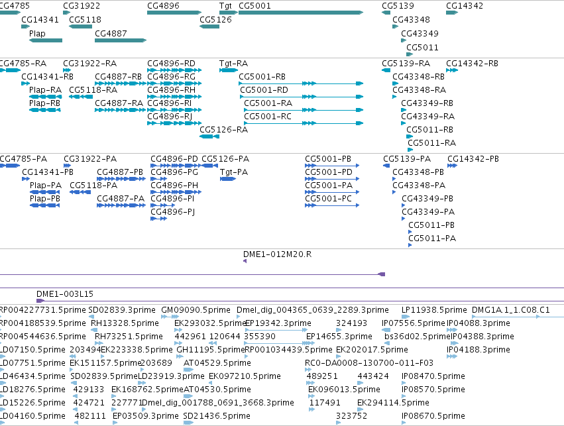Click the CG5001 gene feature
564x426 pixels.
tap(301, 13)
